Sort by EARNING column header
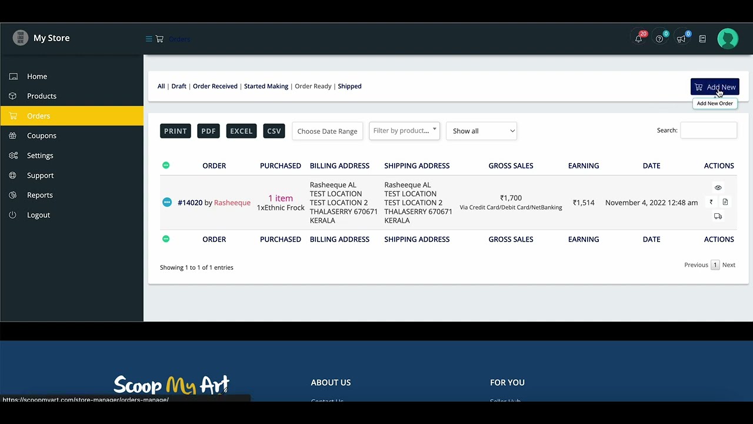Image resolution: width=753 pixels, height=424 pixels. (x=584, y=165)
